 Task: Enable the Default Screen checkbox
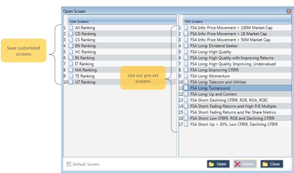[69, 164]
